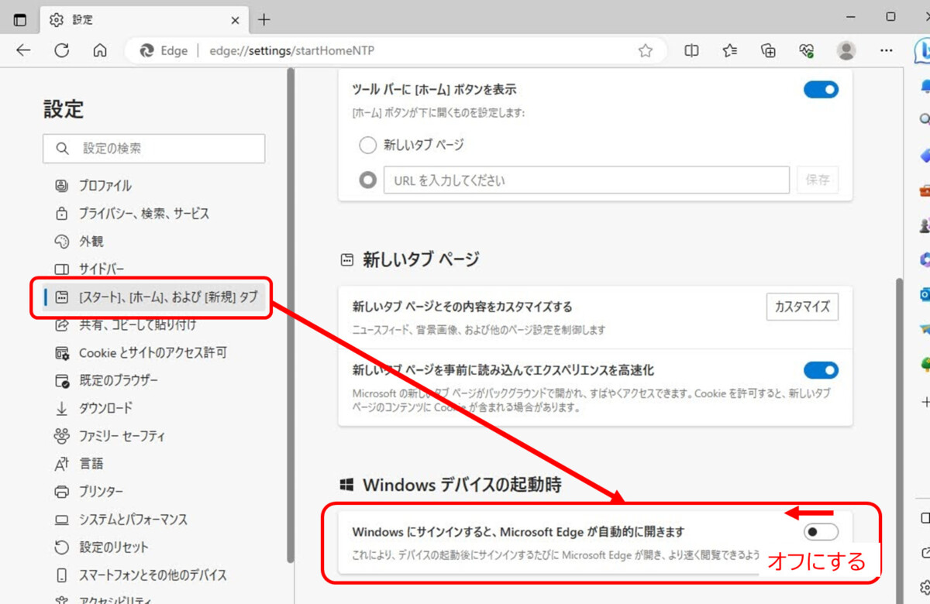Open the Settings and more ellipsis menu
Image resolution: width=930 pixels, height=604 pixels.
(887, 50)
